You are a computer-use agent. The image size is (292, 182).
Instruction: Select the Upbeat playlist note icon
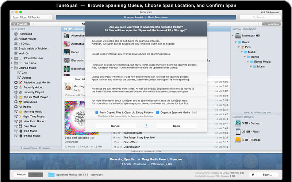click(x=19, y=78)
